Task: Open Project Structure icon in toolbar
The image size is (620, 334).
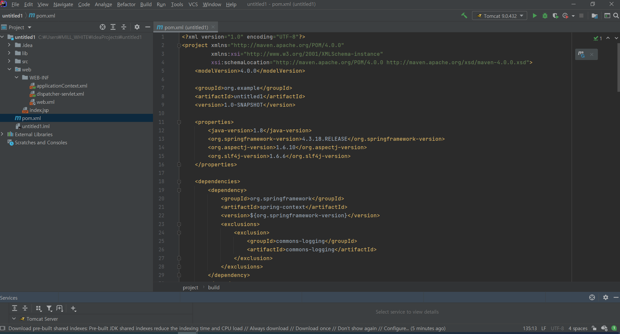Action: coord(595,16)
